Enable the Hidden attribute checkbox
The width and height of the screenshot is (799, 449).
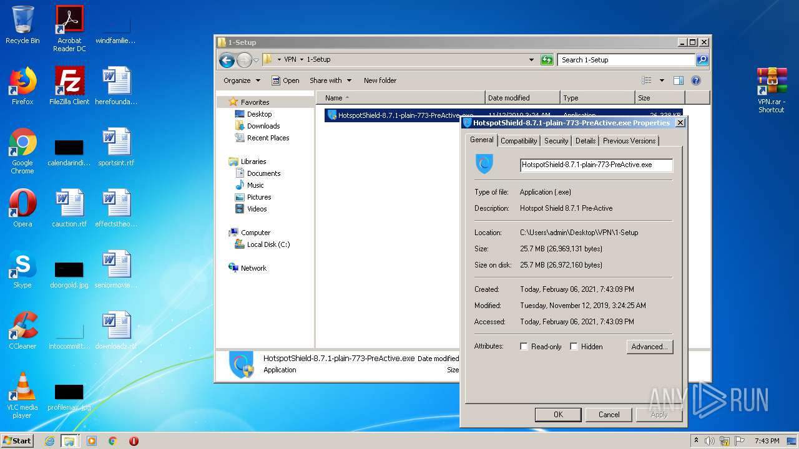tap(574, 347)
